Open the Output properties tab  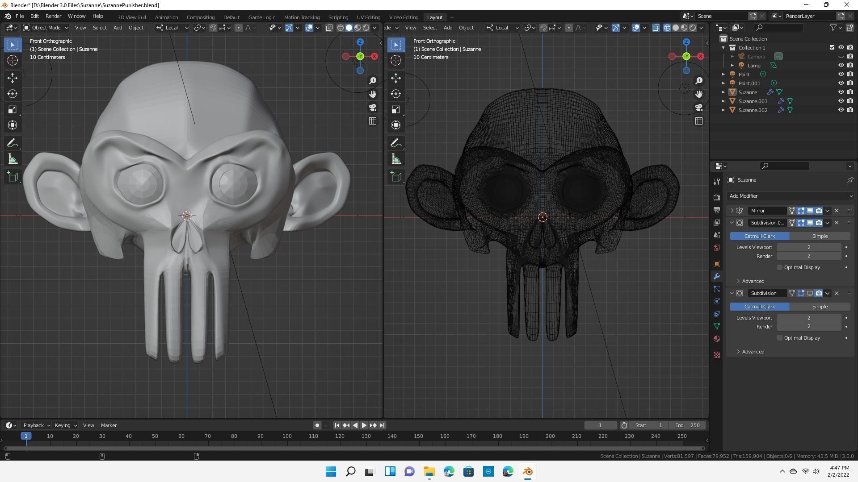[717, 210]
